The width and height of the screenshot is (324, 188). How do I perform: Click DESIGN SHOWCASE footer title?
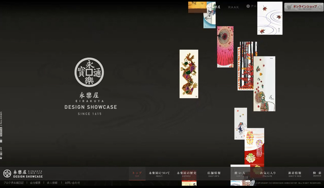(x=28, y=176)
